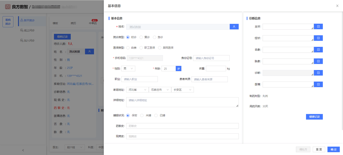Image resolution: width=343 pixels, height=155 pixels.
Task: Open the 科室 dropdown in background
Action: (x=100, y=147)
